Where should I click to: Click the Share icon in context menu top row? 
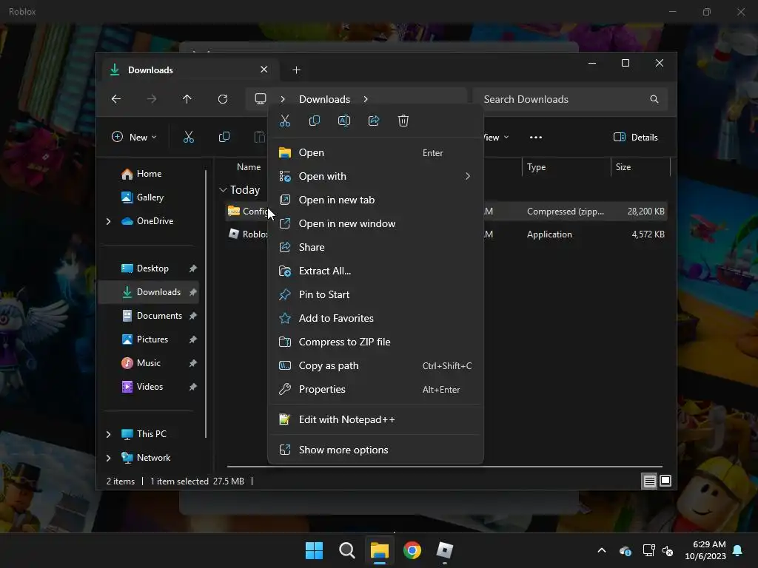374,121
